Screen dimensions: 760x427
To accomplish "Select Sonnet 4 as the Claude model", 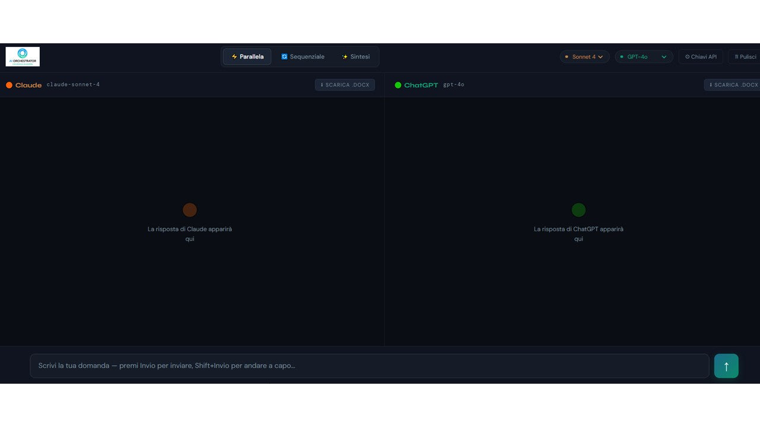I will 584,56.
